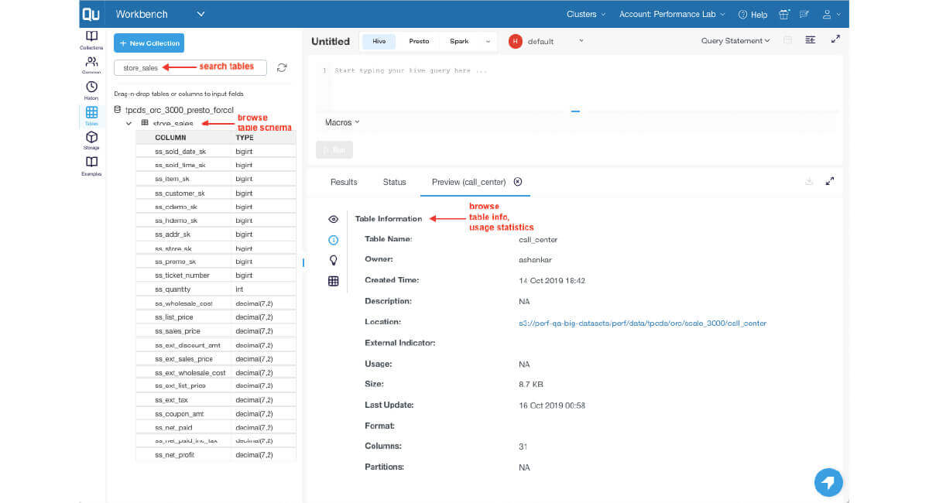
Task: Switch to the Results tab
Action: pos(344,182)
